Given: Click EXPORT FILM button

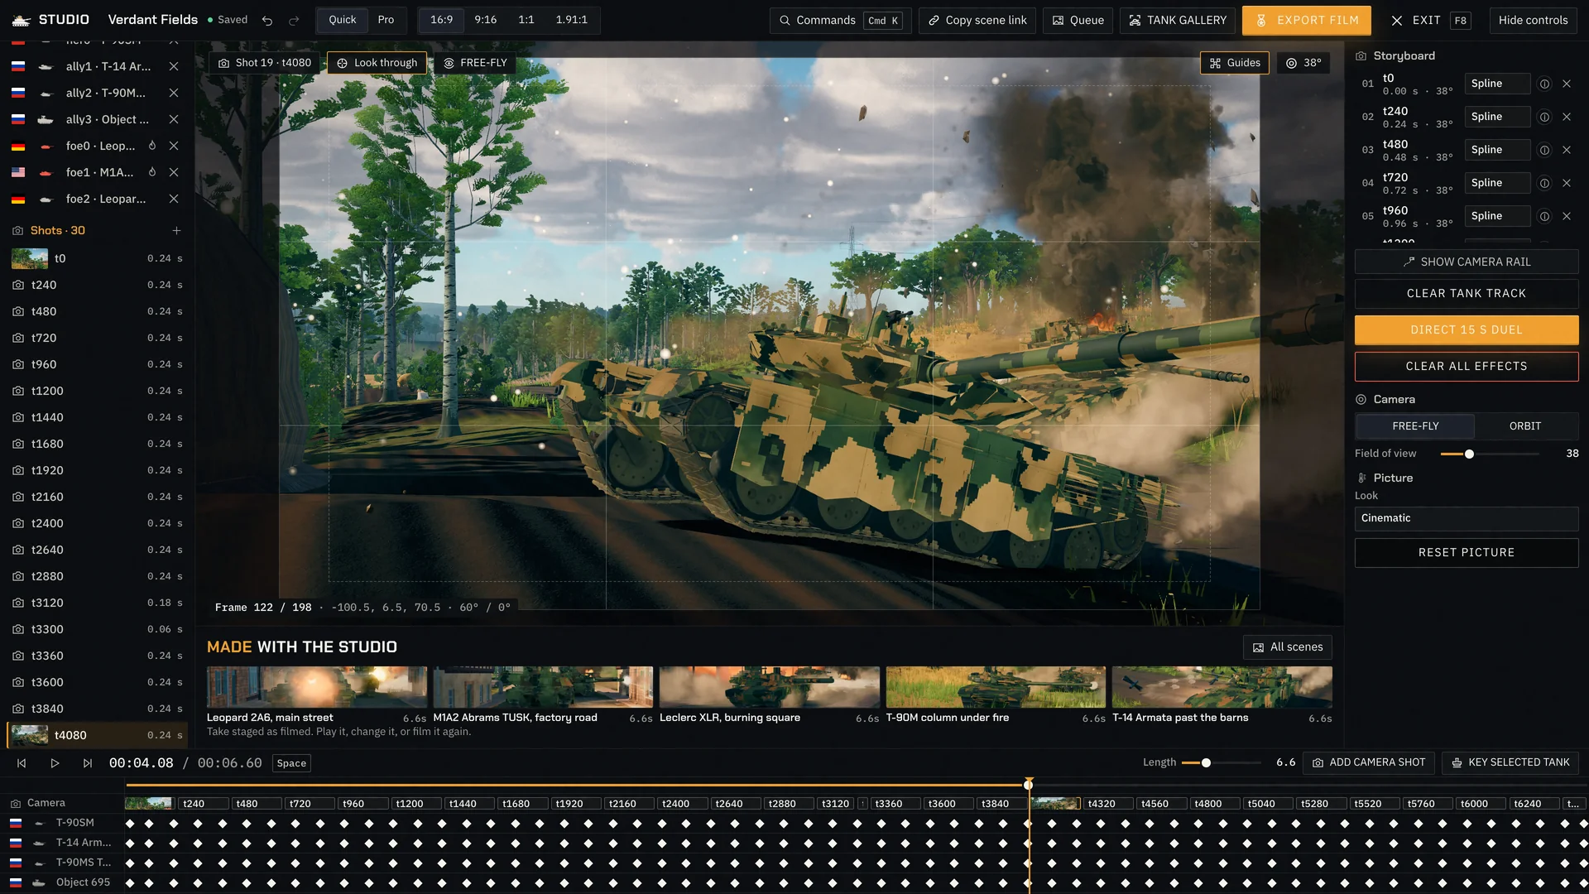Looking at the screenshot, I should click(x=1306, y=20).
